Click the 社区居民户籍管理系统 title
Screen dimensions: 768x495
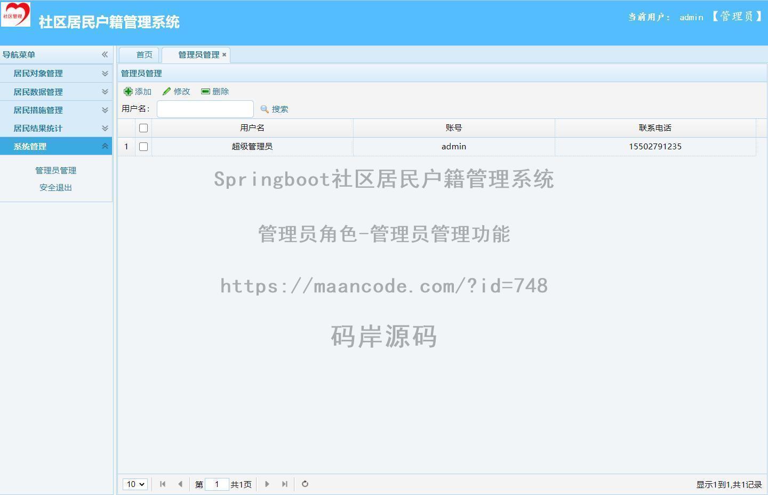coord(109,22)
